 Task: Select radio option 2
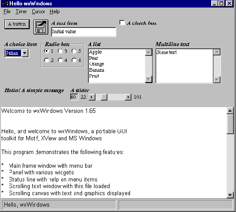coord(47,60)
